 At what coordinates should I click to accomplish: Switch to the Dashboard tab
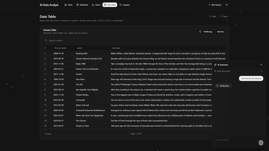(x=82, y=5)
